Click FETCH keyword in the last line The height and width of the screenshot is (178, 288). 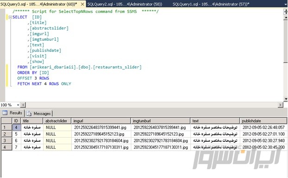point(24,84)
